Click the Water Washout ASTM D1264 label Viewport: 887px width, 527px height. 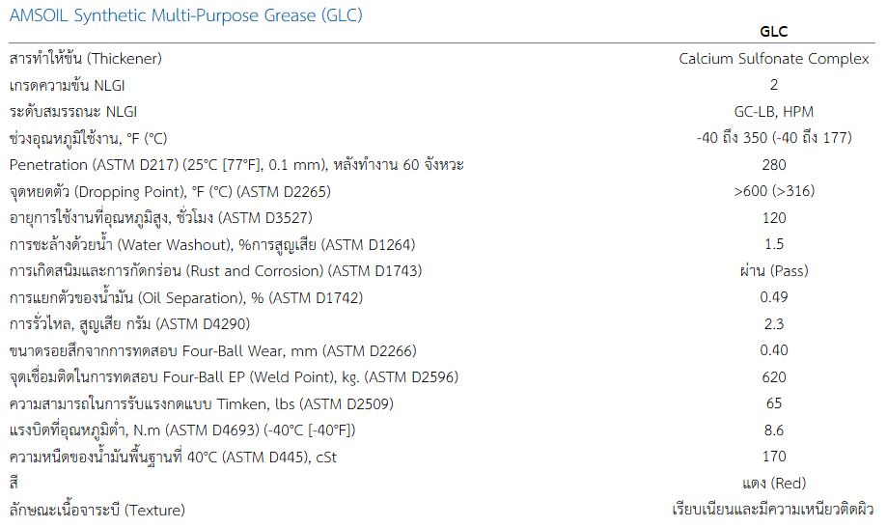pos(212,245)
